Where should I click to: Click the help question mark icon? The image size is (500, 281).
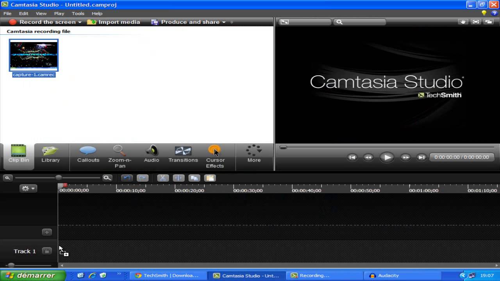coord(495,13)
